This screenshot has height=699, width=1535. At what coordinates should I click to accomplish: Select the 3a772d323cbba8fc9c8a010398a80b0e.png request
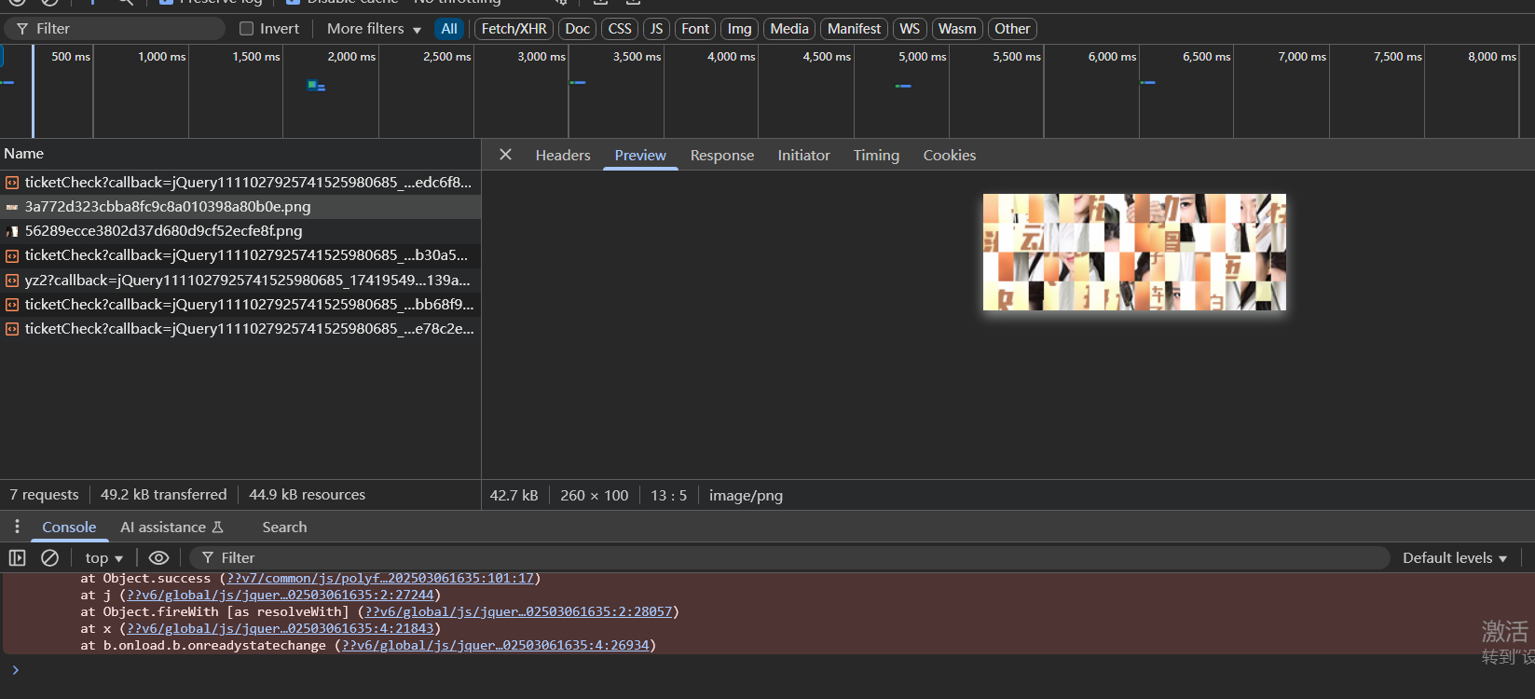coord(168,207)
